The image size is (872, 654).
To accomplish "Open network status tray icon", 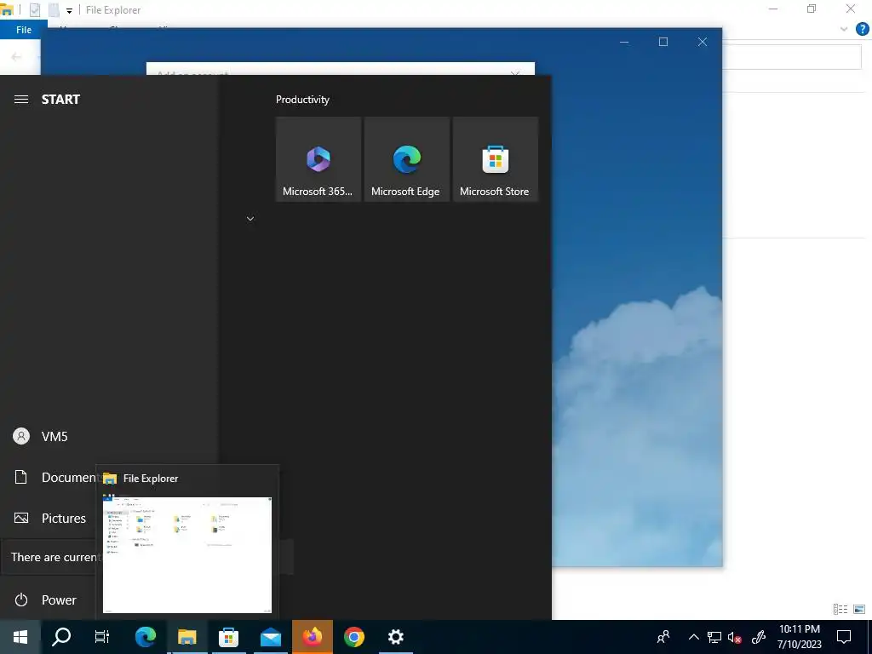I will point(714,637).
